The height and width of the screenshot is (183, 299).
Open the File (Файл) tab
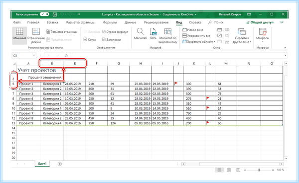17,22
